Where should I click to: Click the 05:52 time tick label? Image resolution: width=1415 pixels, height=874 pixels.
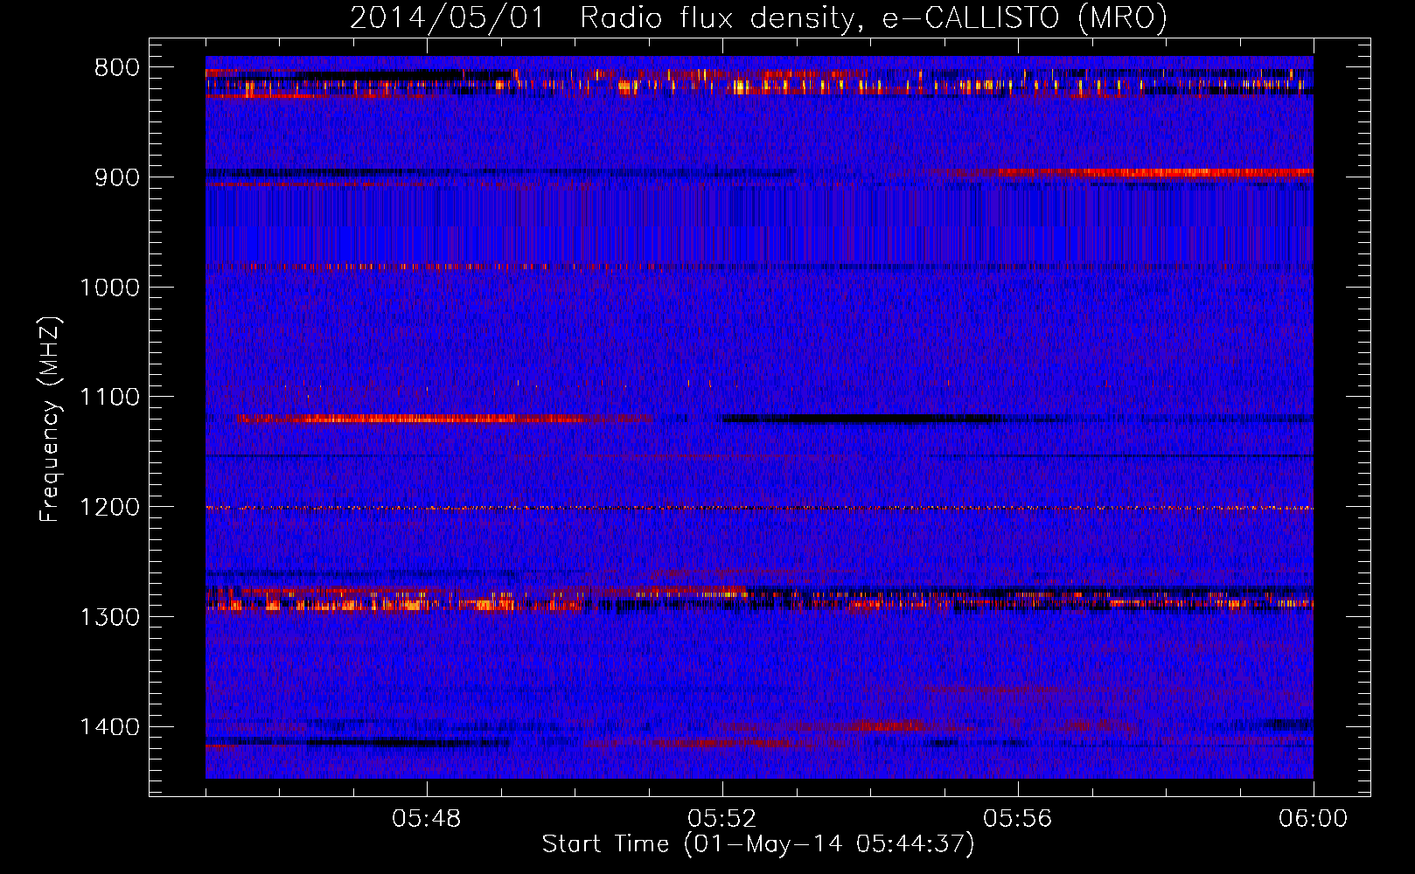click(722, 819)
